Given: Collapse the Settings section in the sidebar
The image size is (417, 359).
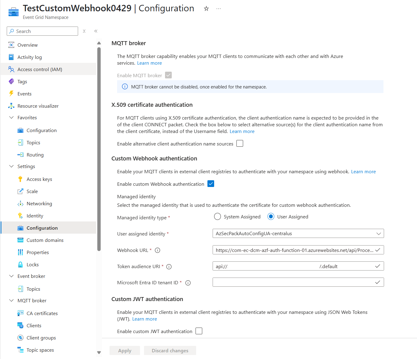Looking at the screenshot, I should (x=11, y=166).
